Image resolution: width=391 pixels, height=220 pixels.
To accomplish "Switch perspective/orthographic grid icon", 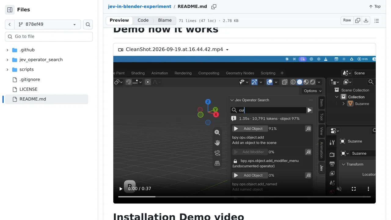I will tap(217, 163).
